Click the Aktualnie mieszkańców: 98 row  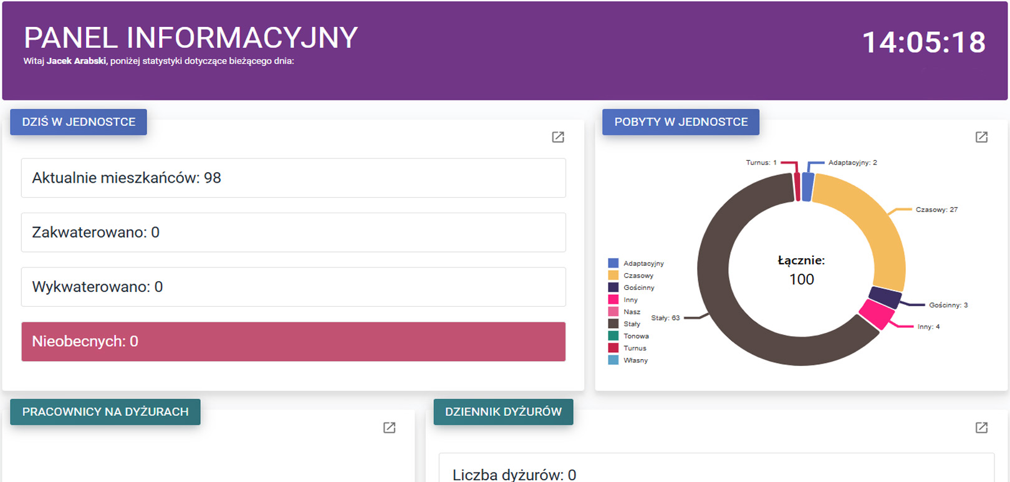(293, 178)
